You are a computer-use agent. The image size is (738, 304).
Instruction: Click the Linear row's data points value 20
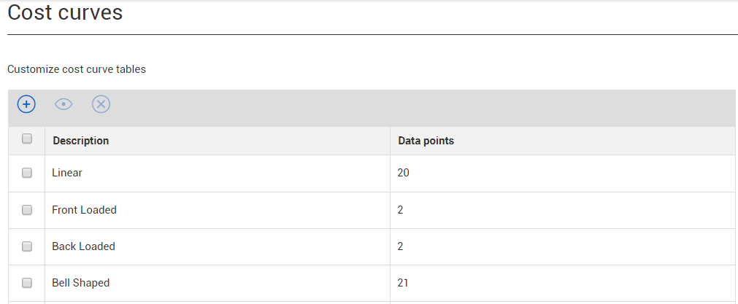404,174
